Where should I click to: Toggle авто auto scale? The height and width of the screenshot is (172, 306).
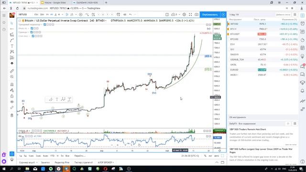click(x=217, y=156)
